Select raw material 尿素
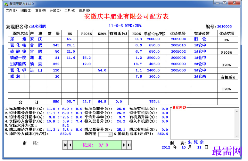 pos(18,39)
